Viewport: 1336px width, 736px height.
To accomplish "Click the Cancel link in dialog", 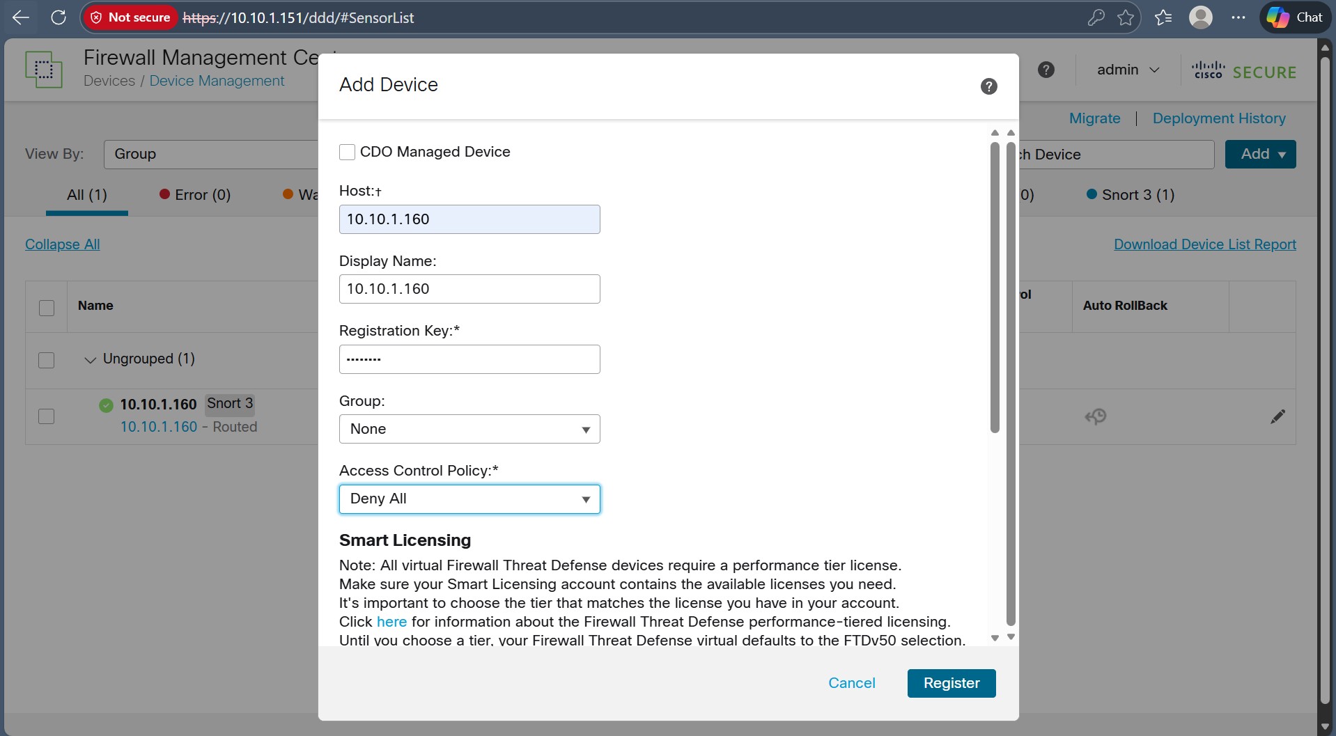I will click(x=851, y=683).
